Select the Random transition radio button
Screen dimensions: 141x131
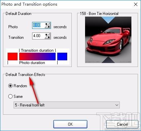pyautogui.click(x=10, y=86)
